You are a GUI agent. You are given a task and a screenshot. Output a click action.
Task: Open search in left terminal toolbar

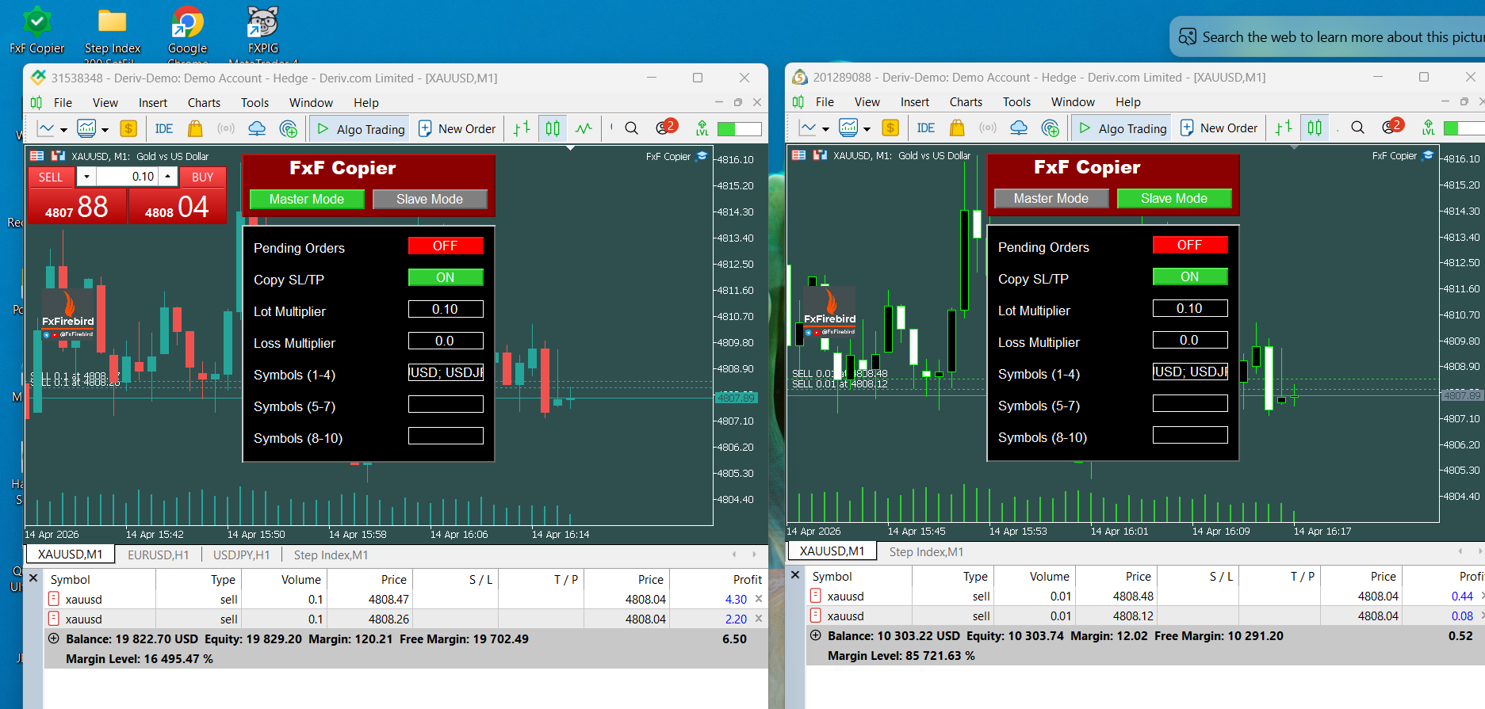tap(631, 128)
